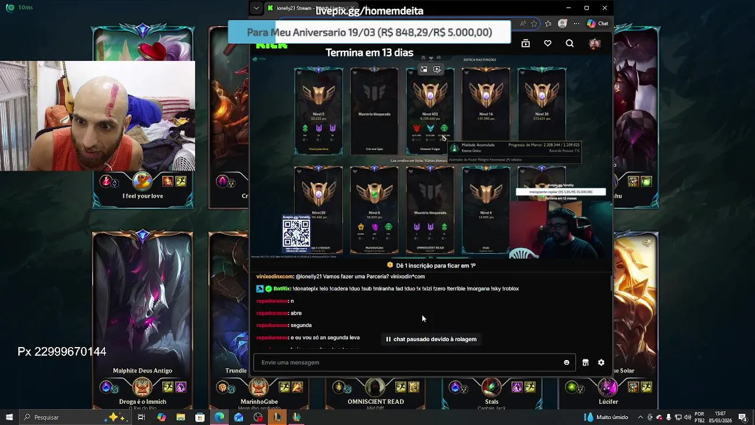Click the Stals player name in League window

[x=491, y=401]
